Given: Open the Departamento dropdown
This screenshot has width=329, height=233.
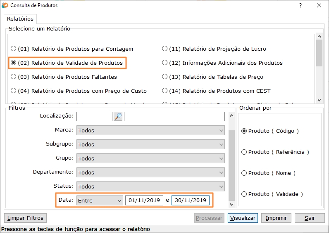Looking at the screenshot, I should pyautogui.click(x=150, y=172).
